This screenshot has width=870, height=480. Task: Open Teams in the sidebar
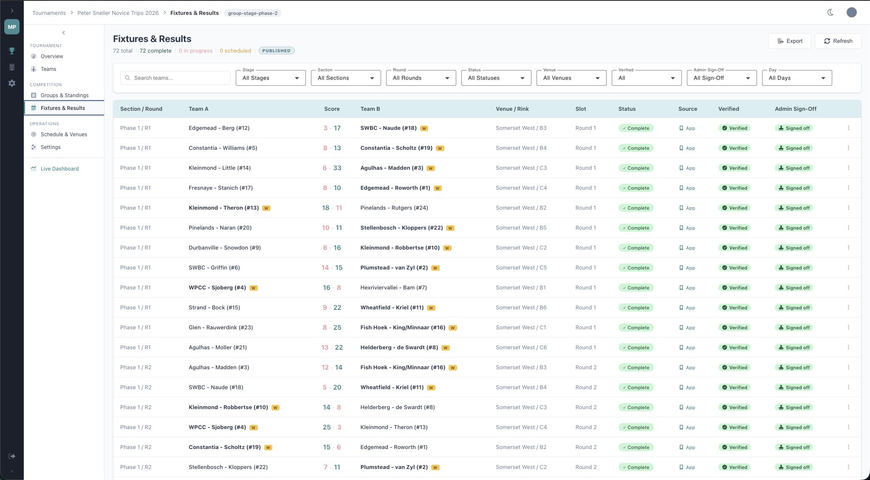point(64,69)
